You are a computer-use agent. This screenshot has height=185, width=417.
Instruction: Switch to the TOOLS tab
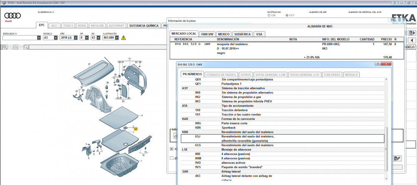[x=68, y=26]
